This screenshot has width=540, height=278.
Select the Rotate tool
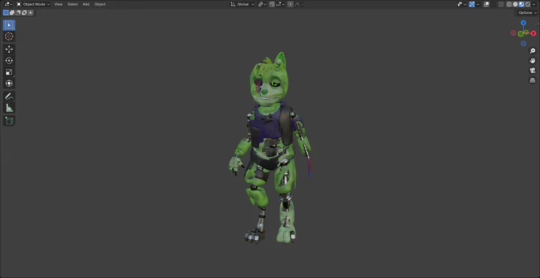[9, 61]
